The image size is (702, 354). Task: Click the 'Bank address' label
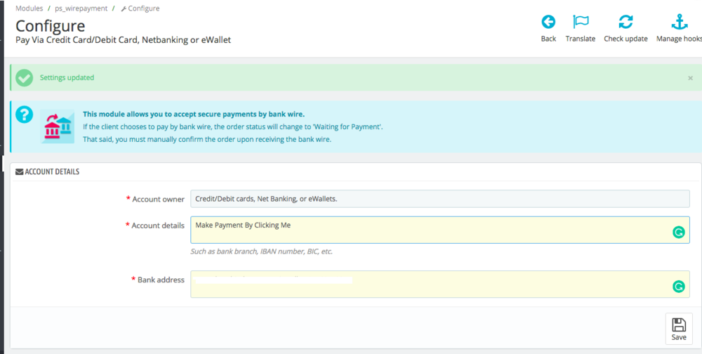click(x=161, y=280)
